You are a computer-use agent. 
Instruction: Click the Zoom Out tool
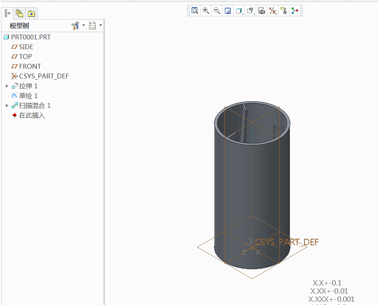pyautogui.click(x=217, y=11)
